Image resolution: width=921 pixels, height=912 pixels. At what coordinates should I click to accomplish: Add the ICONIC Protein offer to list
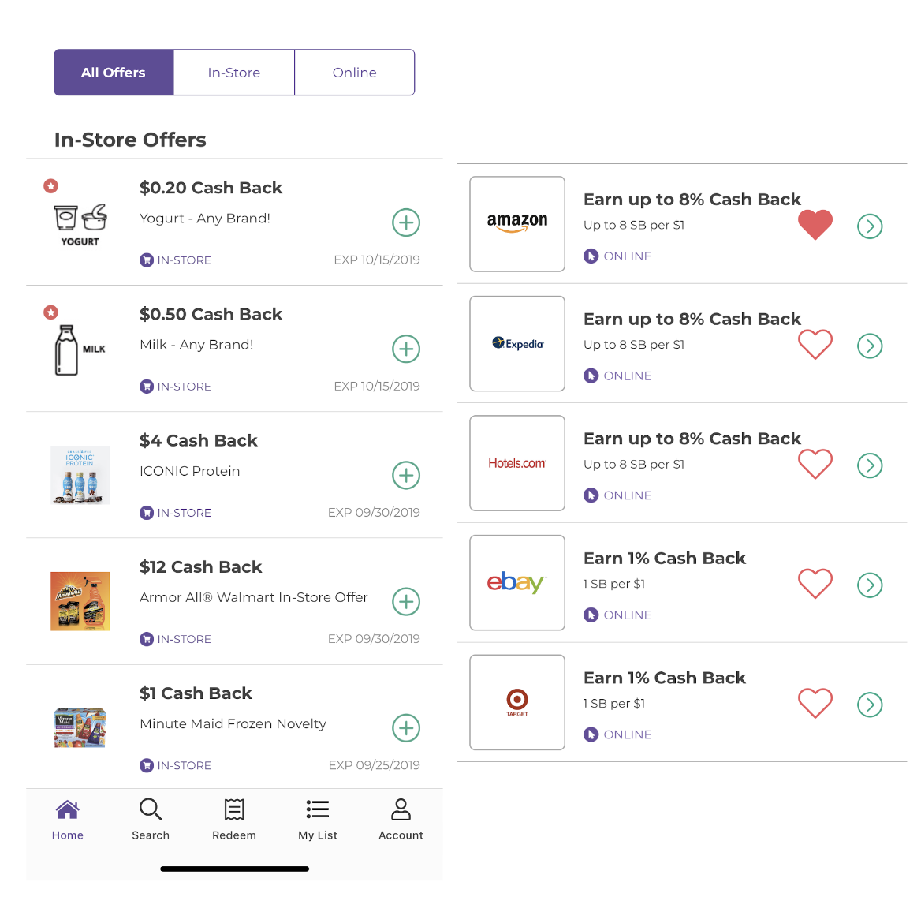(x=406, y=476)
